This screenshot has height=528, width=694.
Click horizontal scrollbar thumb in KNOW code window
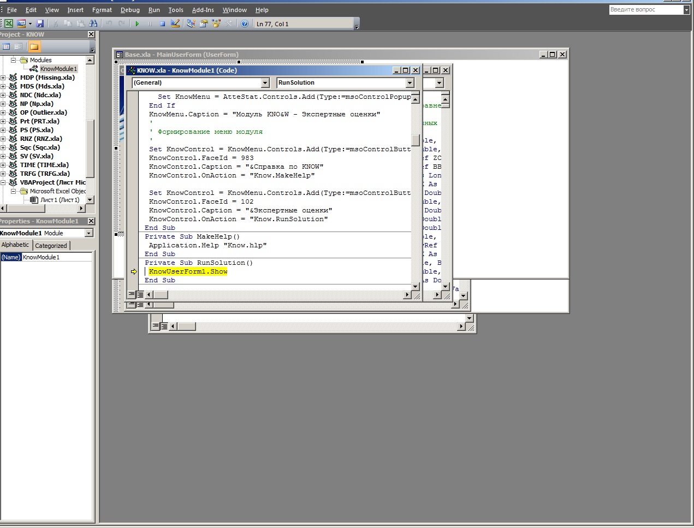(161, 295)
